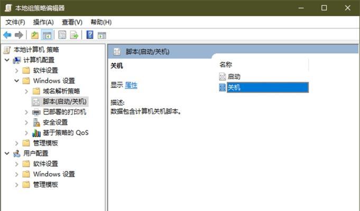The height and width of the screenshot is (211, 360).
Task: Select the 安全设置 tree label
Action: (56, 122)
